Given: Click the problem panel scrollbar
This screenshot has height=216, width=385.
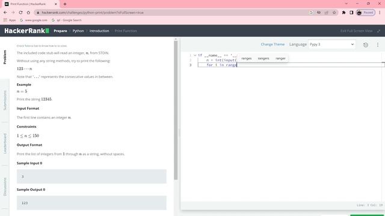Looking at the screenshot, I should point(176,110).
